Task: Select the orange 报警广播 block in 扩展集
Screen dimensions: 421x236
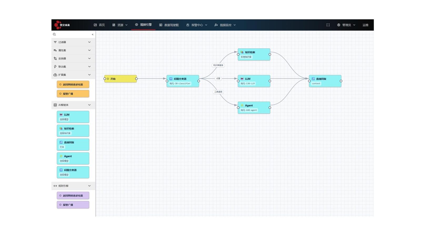Action: (73, 94)
